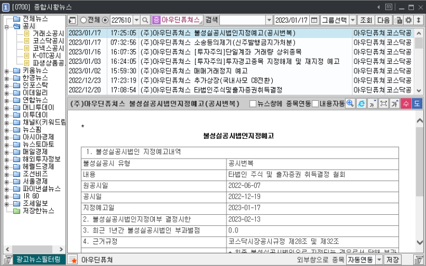The height and width of the screenshot is (266, 426).
Task: Click the 다음 next button
Action: click(384, 20)
